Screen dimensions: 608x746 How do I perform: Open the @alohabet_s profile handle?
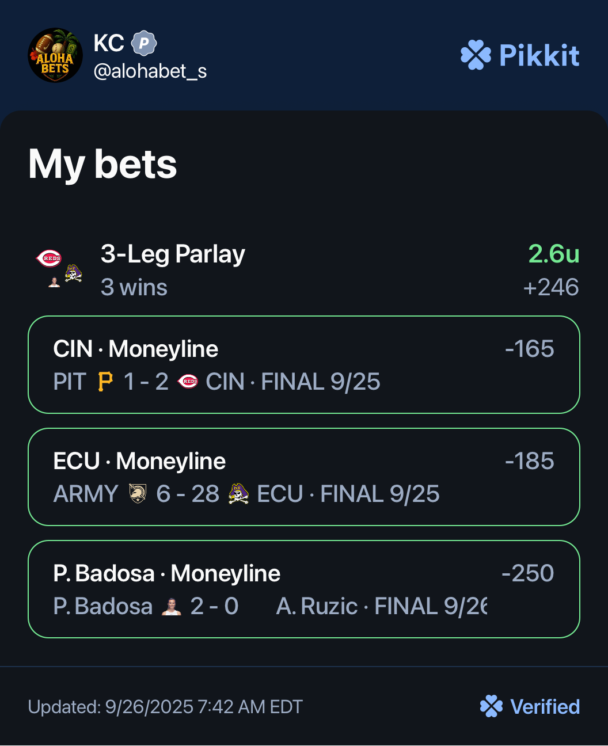[x=150, y=71]
